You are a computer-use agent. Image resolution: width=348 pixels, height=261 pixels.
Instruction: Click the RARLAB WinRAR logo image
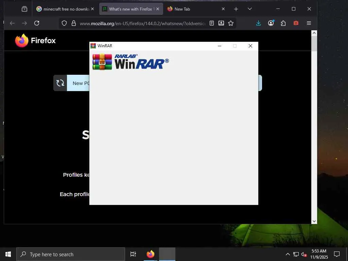coord(130,62)
